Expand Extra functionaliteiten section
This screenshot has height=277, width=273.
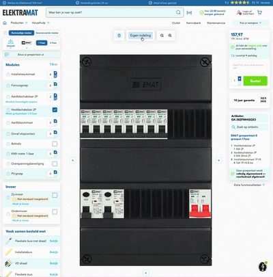249,185
